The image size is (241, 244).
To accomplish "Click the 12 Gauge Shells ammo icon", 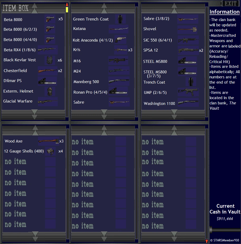I will (x=50, y=151).
